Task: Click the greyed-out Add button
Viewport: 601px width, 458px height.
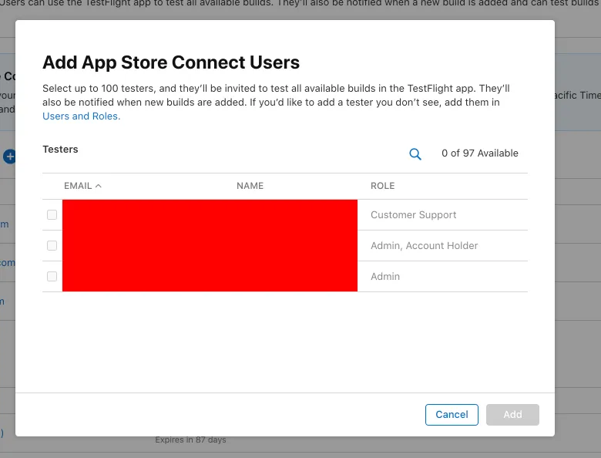Action: [512, 415]
